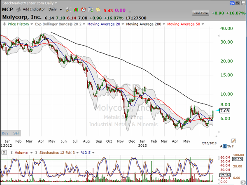This screenshot has height=185, width=247.
Task: Expand Stochastics 12 %K 3 options
Action: 77,153
